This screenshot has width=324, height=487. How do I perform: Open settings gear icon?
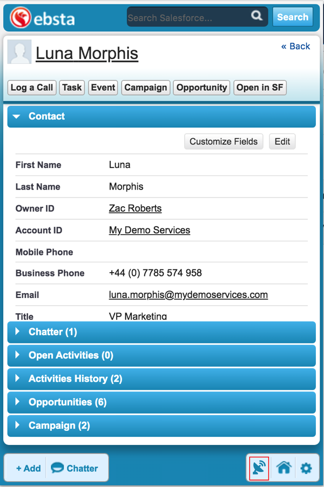(x=306, y=468)
